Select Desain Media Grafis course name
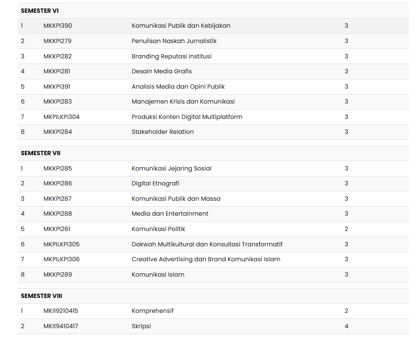The image size is (420, 338). pos(162,71)
